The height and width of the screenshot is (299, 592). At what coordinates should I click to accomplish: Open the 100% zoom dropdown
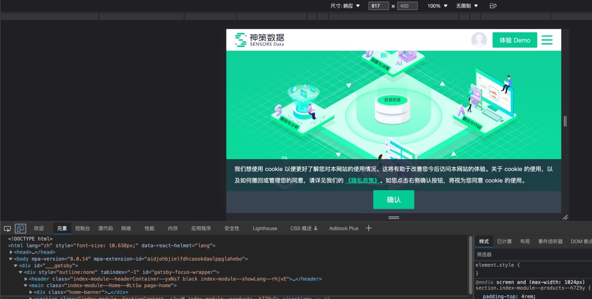pos(437,6)
